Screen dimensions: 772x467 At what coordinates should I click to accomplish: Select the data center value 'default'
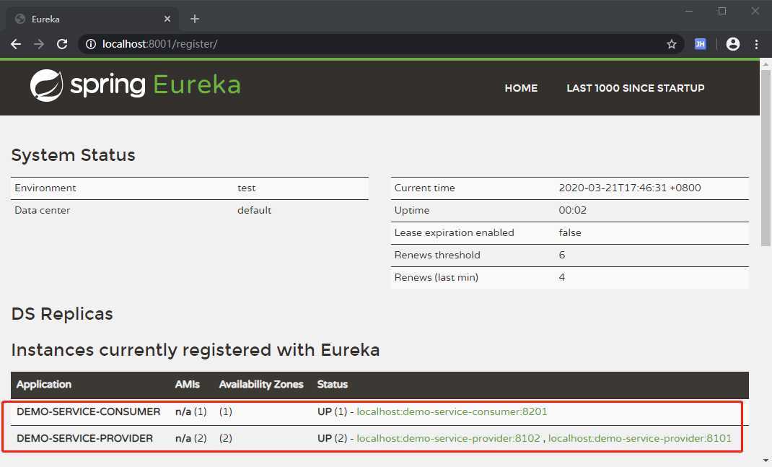[x=255, y=210]
